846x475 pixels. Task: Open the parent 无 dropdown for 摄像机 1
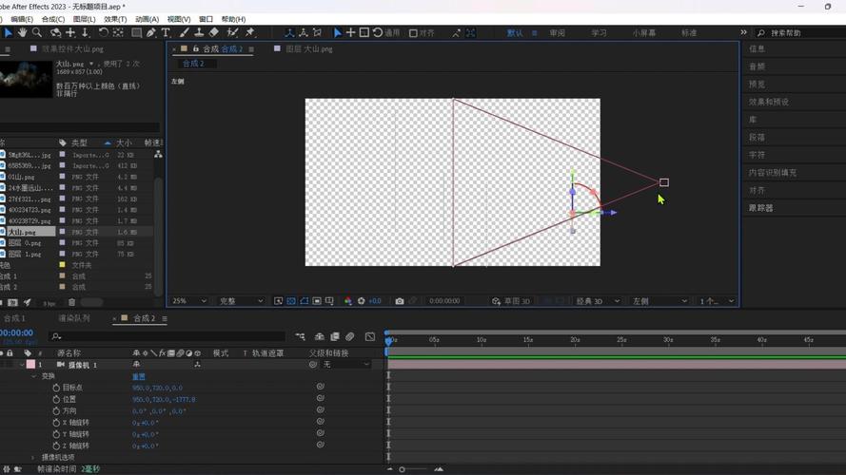point(346,365)
